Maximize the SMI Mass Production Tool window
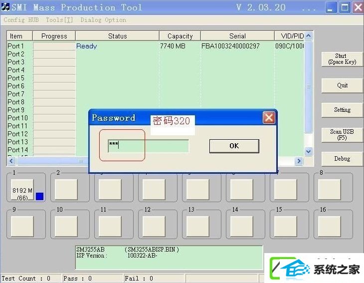Image resolution: width=364 pixels, height=283 pixels. click(x=345, y=7)
